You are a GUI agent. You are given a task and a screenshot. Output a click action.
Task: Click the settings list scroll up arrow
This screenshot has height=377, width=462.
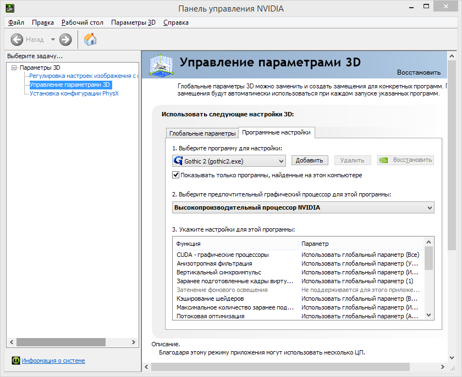428,242
